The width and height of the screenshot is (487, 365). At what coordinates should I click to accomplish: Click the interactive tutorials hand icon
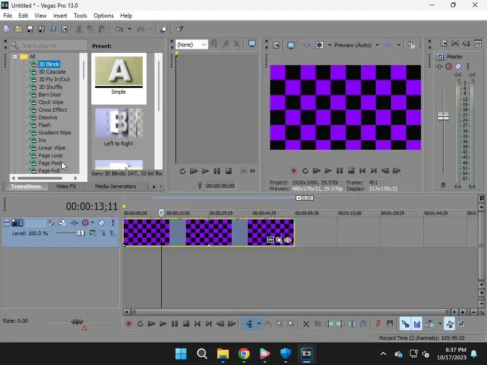click(164, 29)
